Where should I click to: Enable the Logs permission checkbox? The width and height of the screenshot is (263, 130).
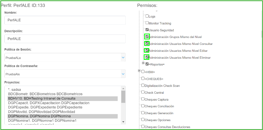[147, 16]
